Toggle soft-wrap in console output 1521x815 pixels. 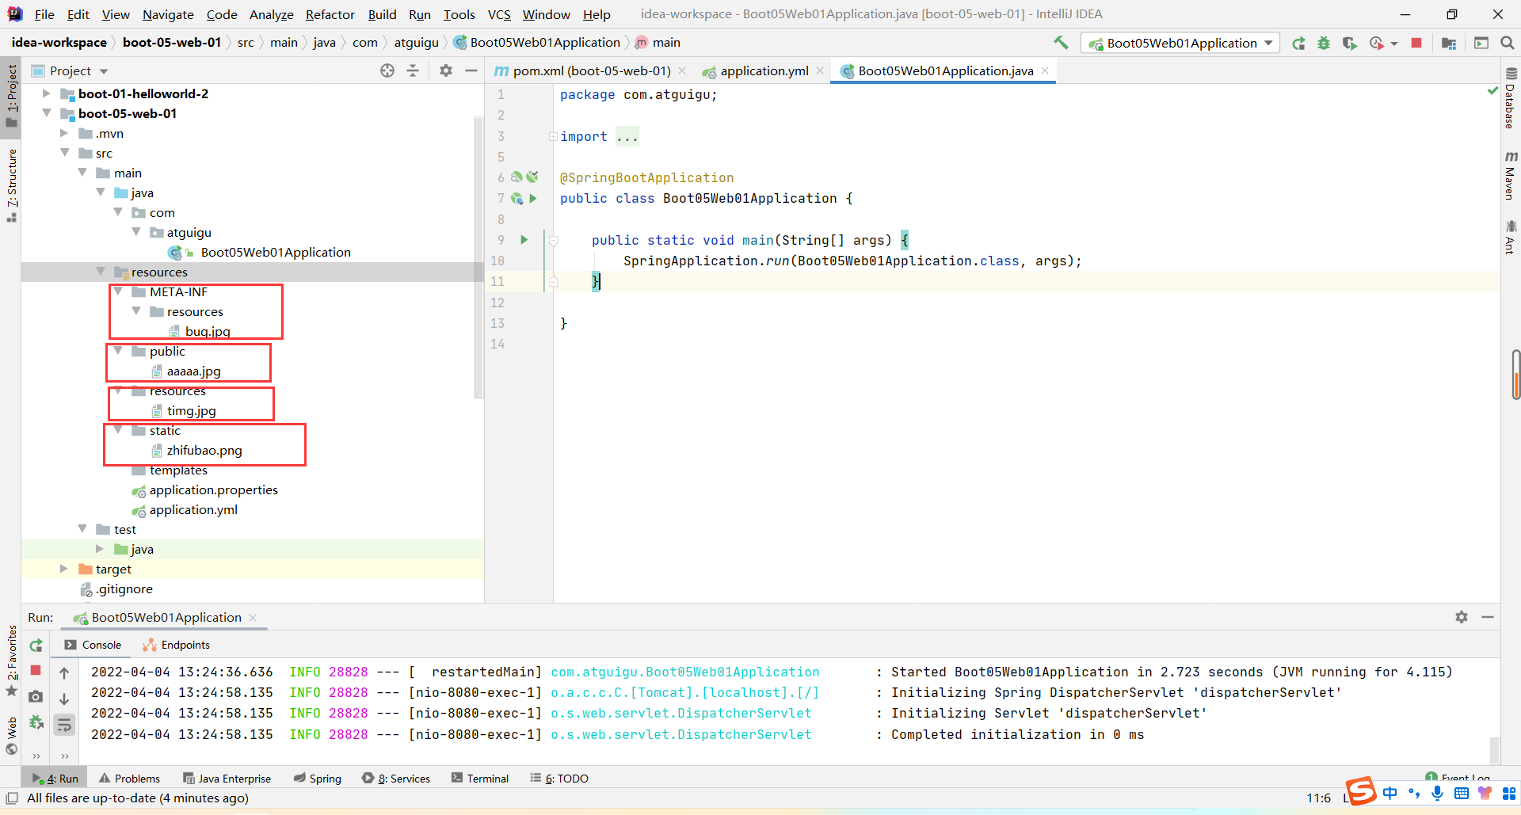(x=64, y=724)
